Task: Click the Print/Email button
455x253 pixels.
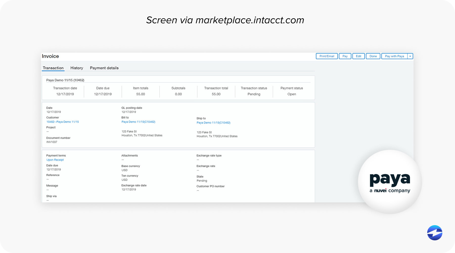Action: coord(327,56)
